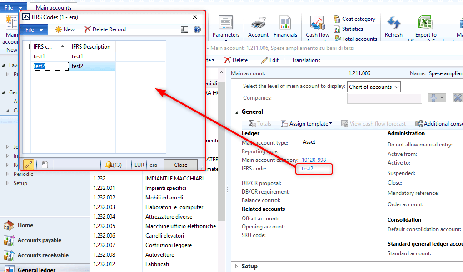Open the Chart of accounts level dropdown
The height and width of the screenshot is (272, 463).
[373, 87]
